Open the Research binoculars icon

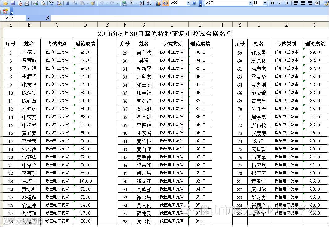59,3
